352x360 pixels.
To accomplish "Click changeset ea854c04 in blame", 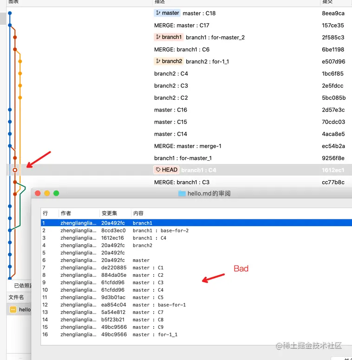I will click(114, 305).
